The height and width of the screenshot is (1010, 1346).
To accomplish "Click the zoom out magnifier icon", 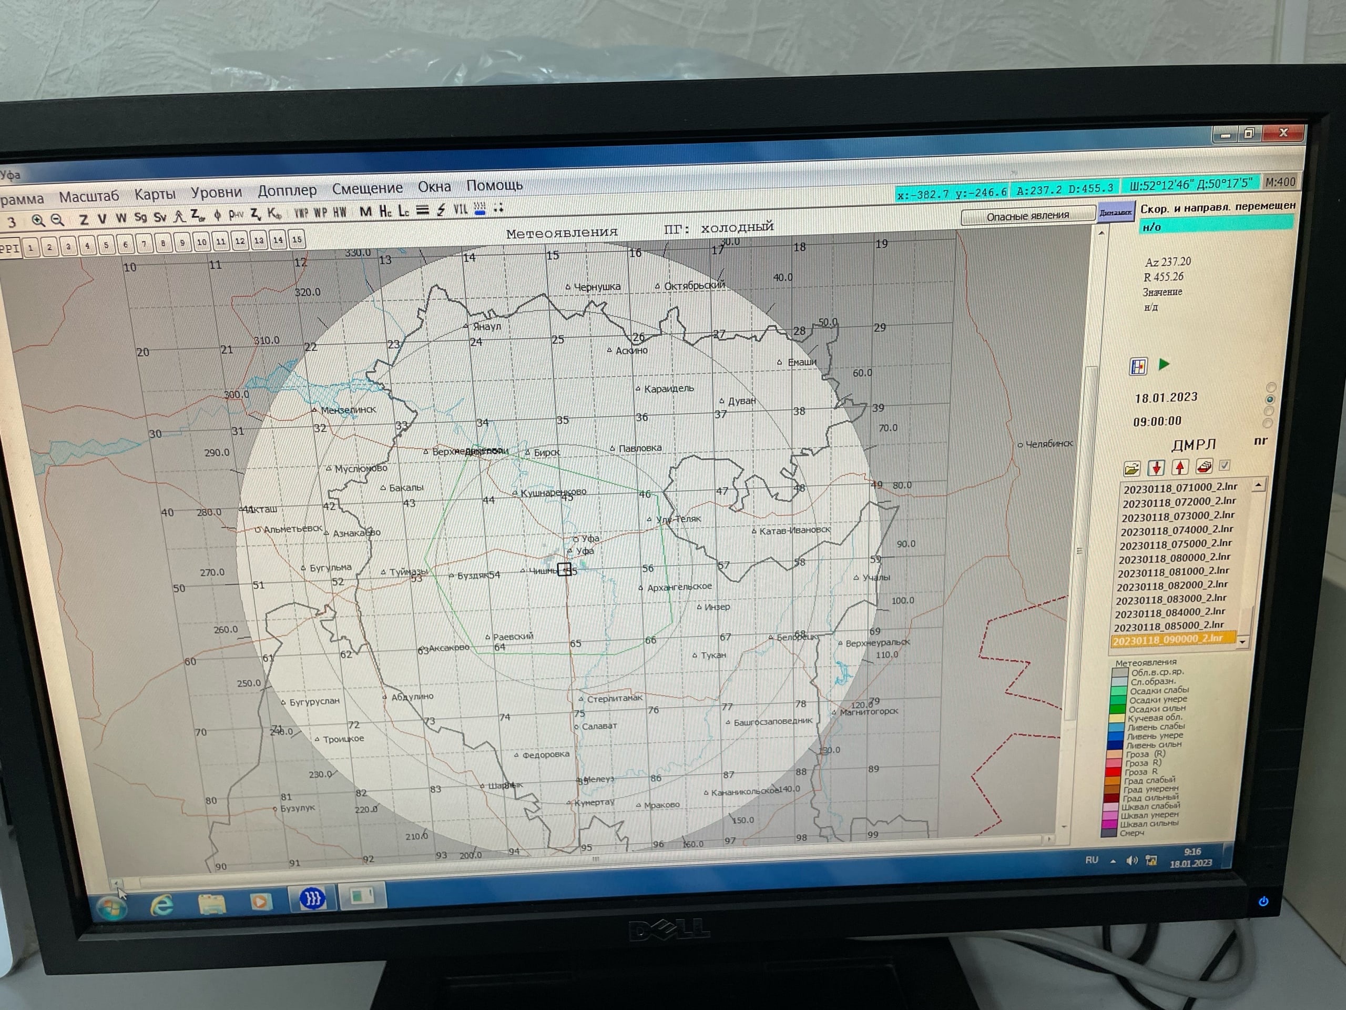I will point(57,220).
